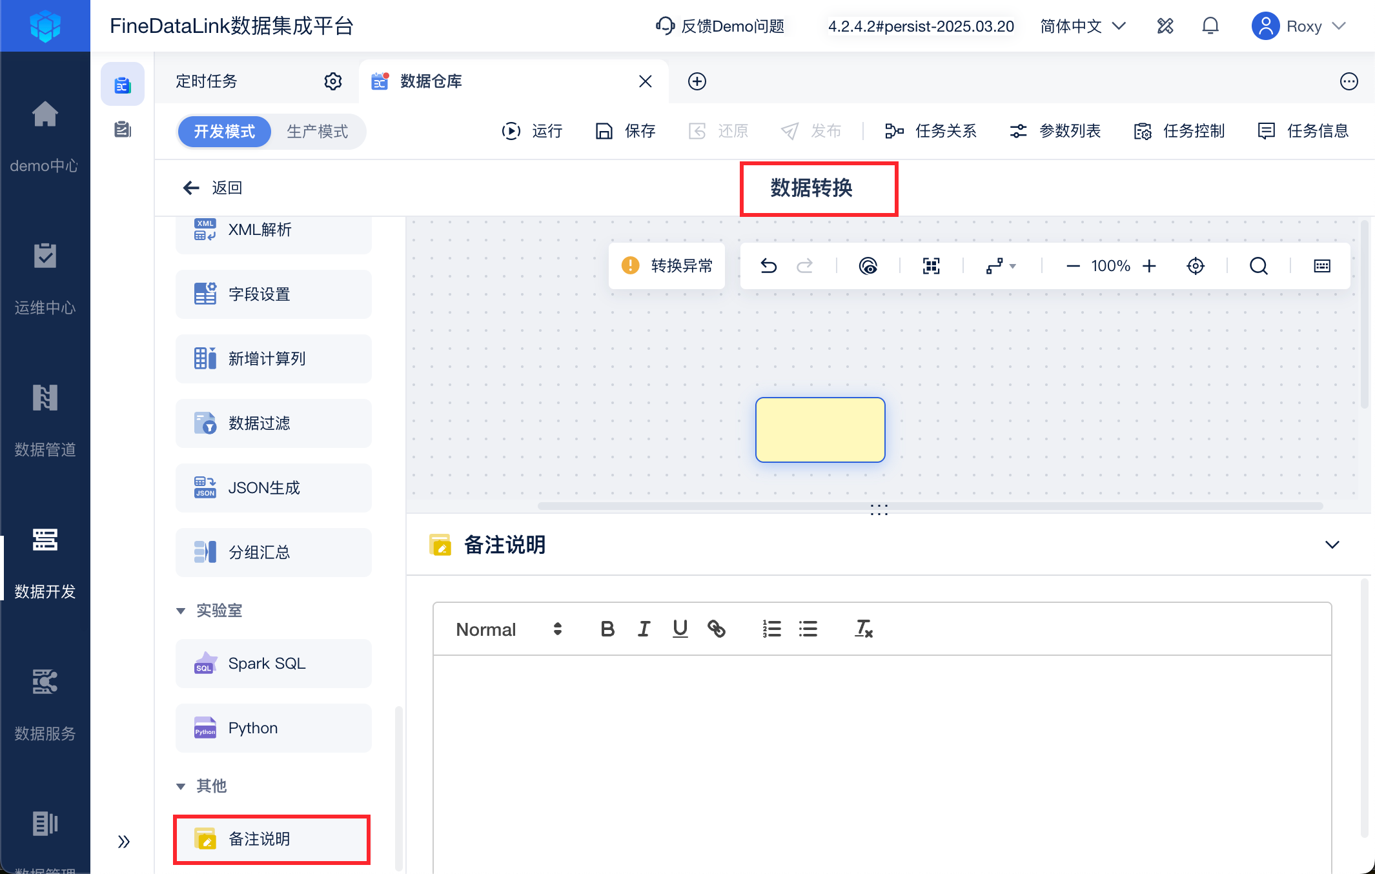Click the second clipboard icon below it
Screen dimensions: 1375x874
(123, 130)
